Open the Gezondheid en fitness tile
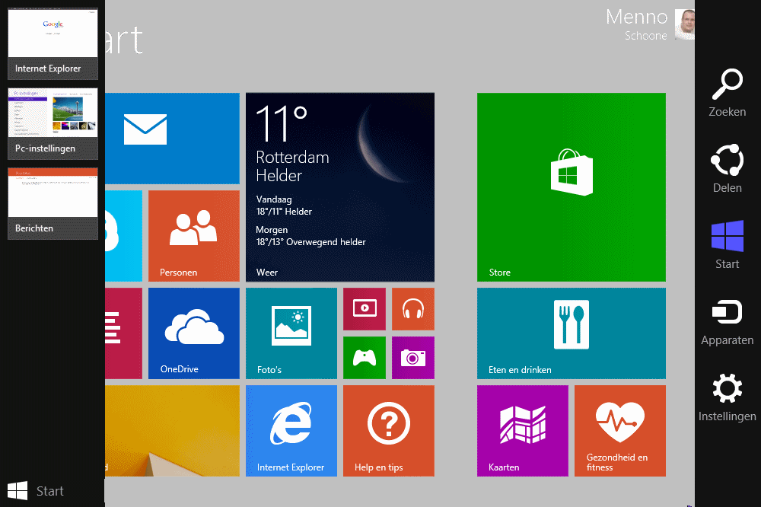Viewport: 761px width, 507px height. tap(620, 431)
